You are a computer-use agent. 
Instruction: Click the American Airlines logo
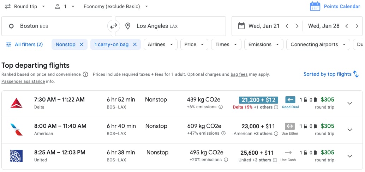(16, 130)
